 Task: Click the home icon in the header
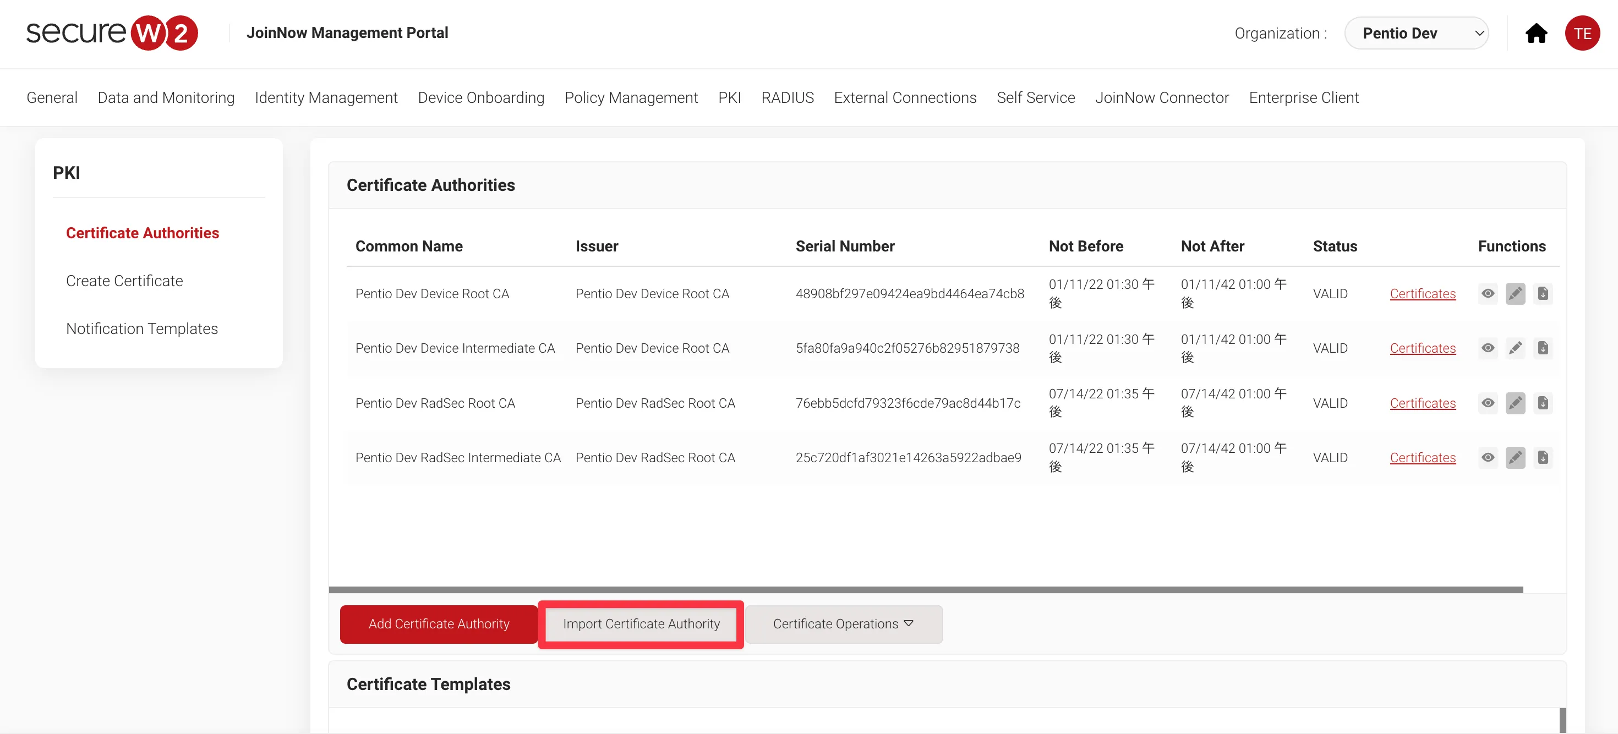coord(1535,33)
